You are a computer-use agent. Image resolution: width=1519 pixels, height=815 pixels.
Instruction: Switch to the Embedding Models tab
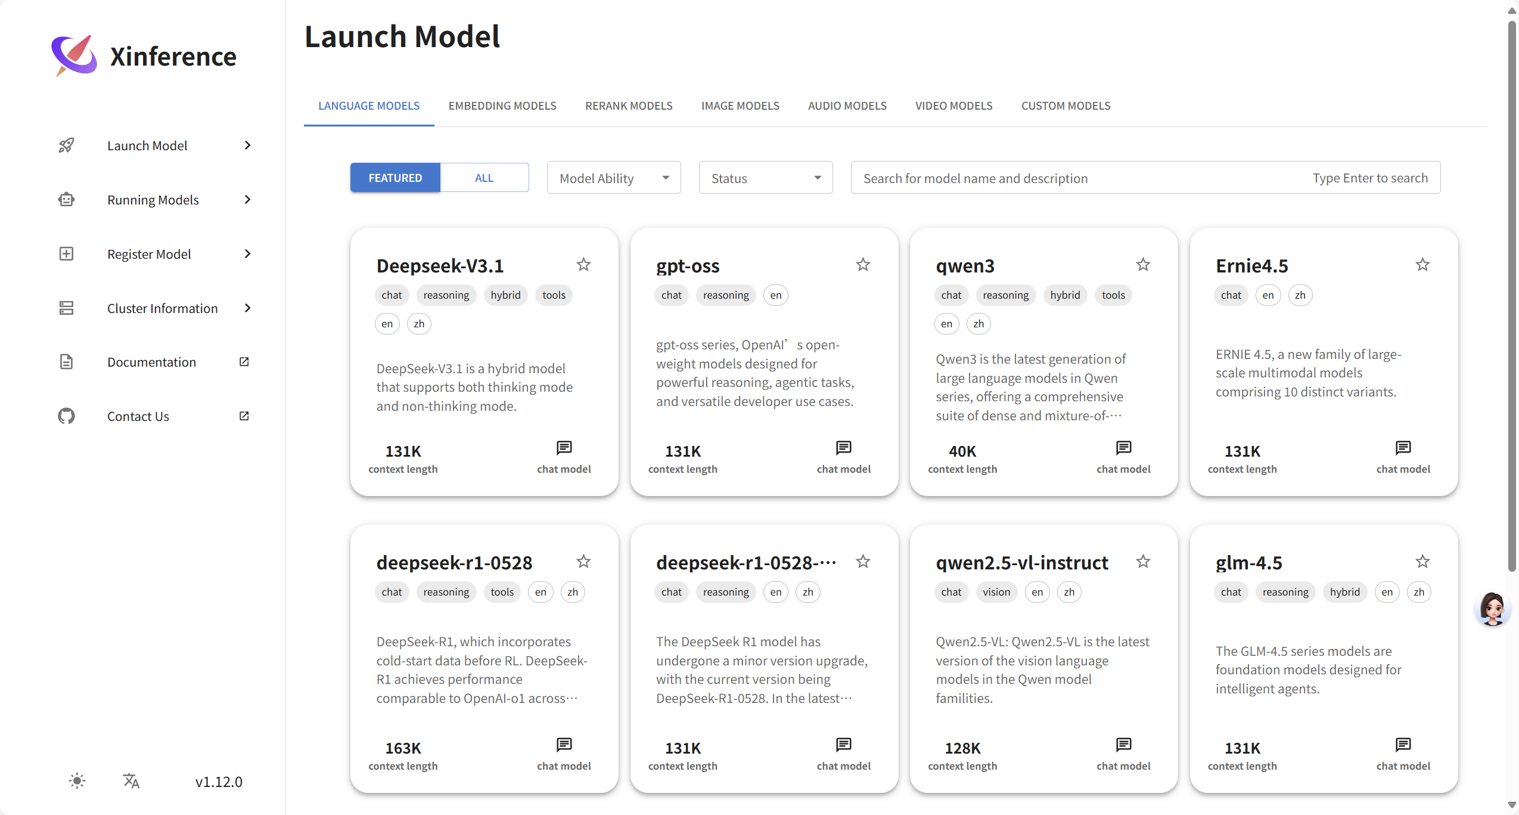click(502, 106)
